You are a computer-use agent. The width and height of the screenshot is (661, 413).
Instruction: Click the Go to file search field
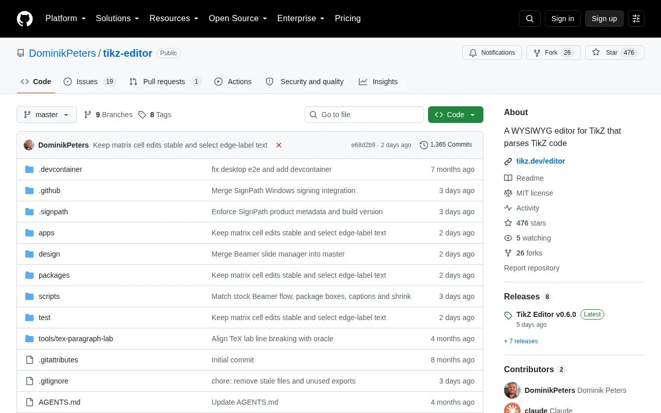pyautogui.click(x=364, y=115)
